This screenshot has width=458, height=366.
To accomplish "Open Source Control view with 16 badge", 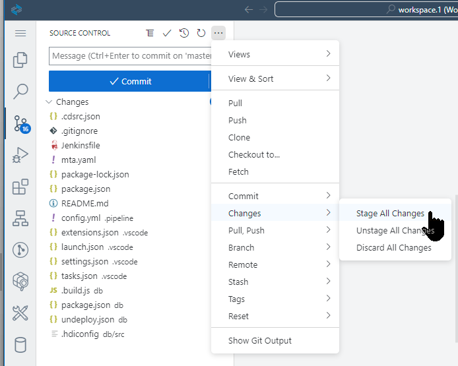I will click(21, 124).
